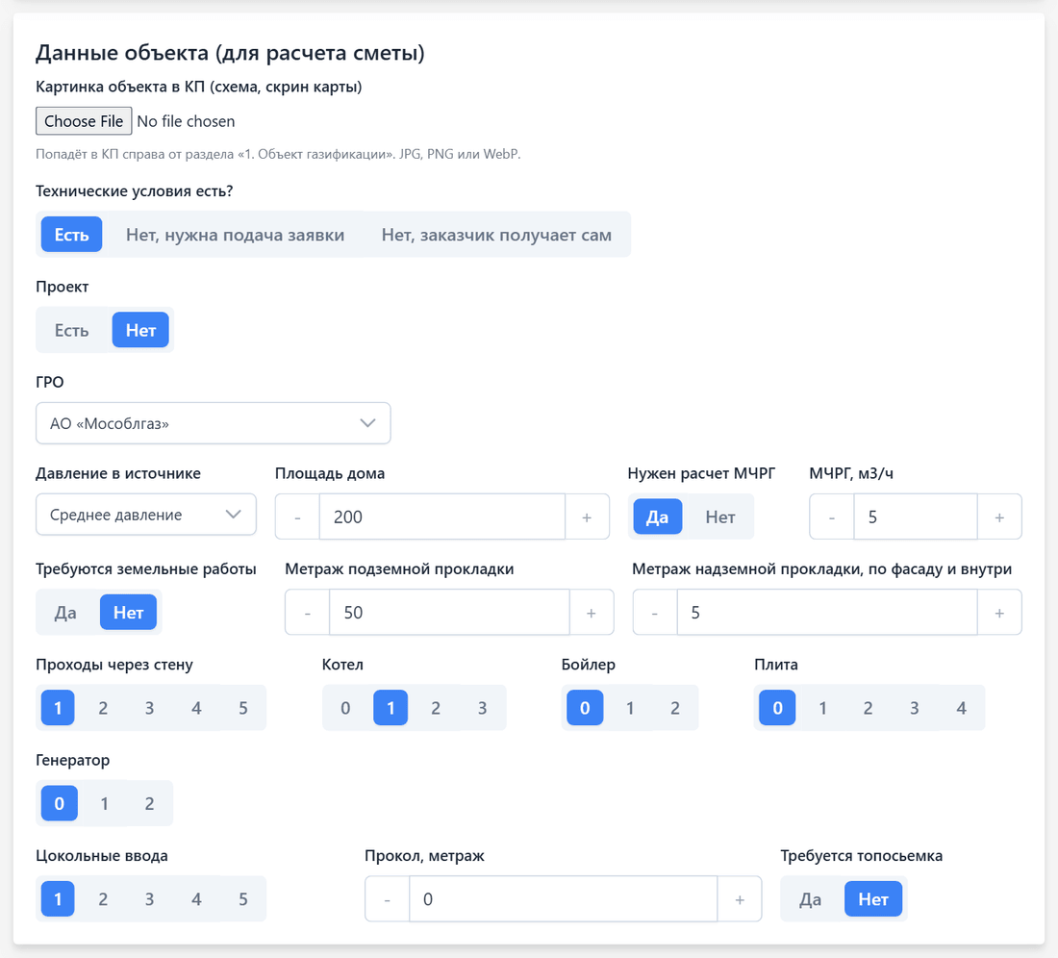The height and width of the screenshot is (958, 1058).
Task: Set Требуется топосьемка to Да
Action: click(811, 899)
